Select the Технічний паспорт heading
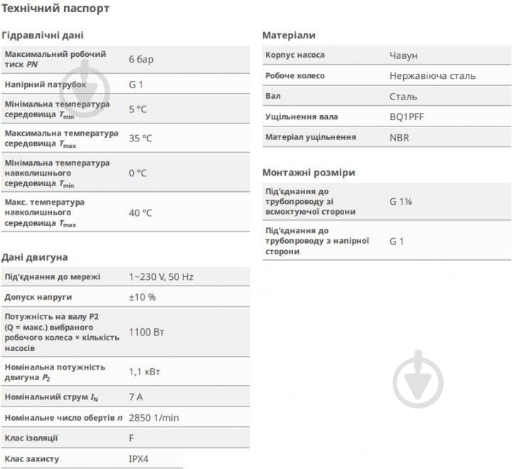Viewport: 512px width, 469px height. pyautogui.click(x=55, y=9)
